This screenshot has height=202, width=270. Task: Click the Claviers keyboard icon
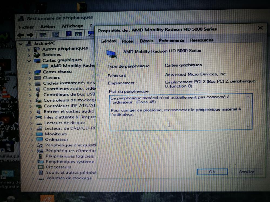click(38, 78)
